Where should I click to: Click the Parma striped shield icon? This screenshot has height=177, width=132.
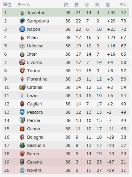point(22,120)
